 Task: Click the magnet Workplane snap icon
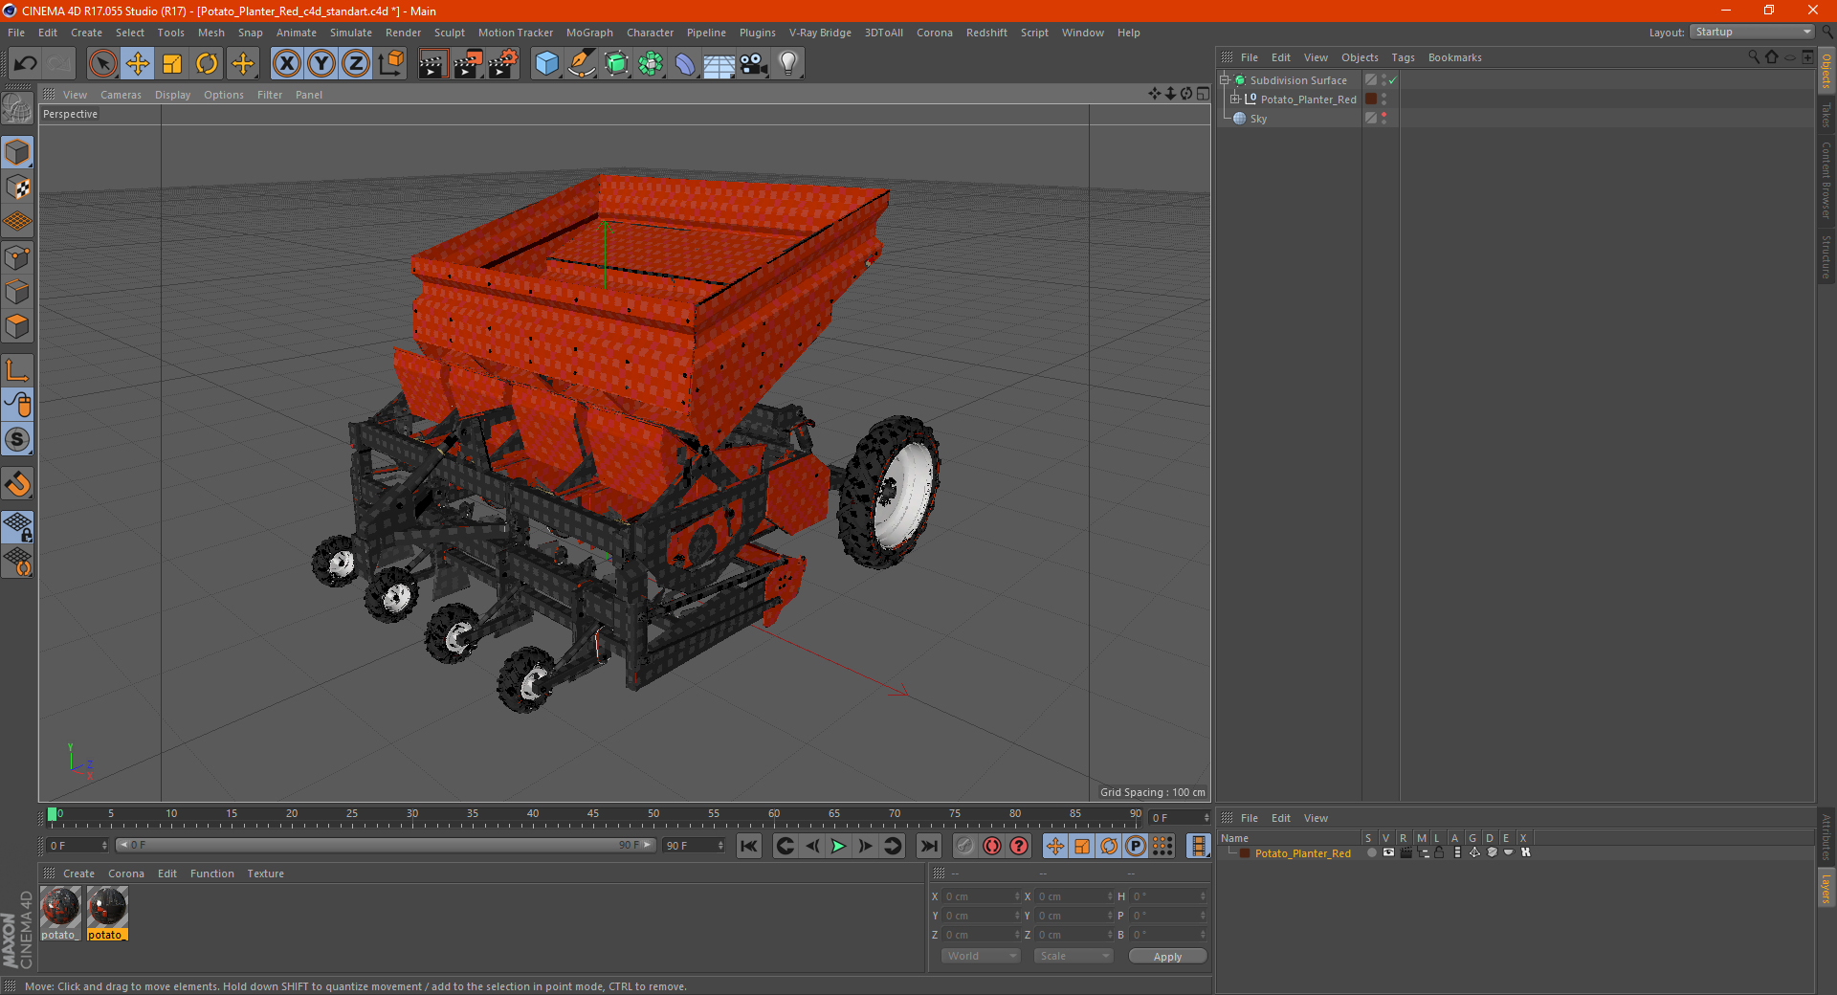[x=17, y=484]
